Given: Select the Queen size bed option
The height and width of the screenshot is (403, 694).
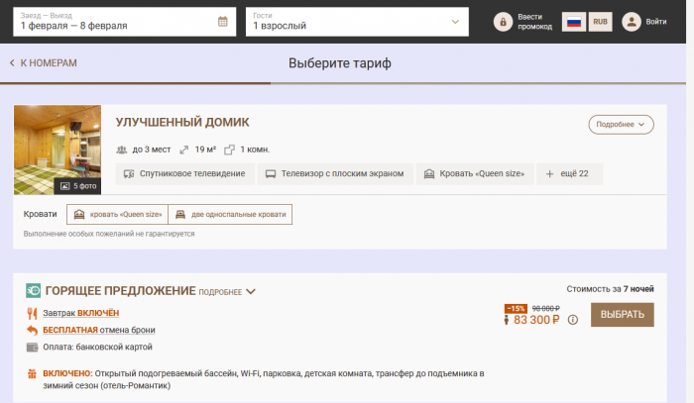Looking at the screenshot, I should [x=117, y=215].
